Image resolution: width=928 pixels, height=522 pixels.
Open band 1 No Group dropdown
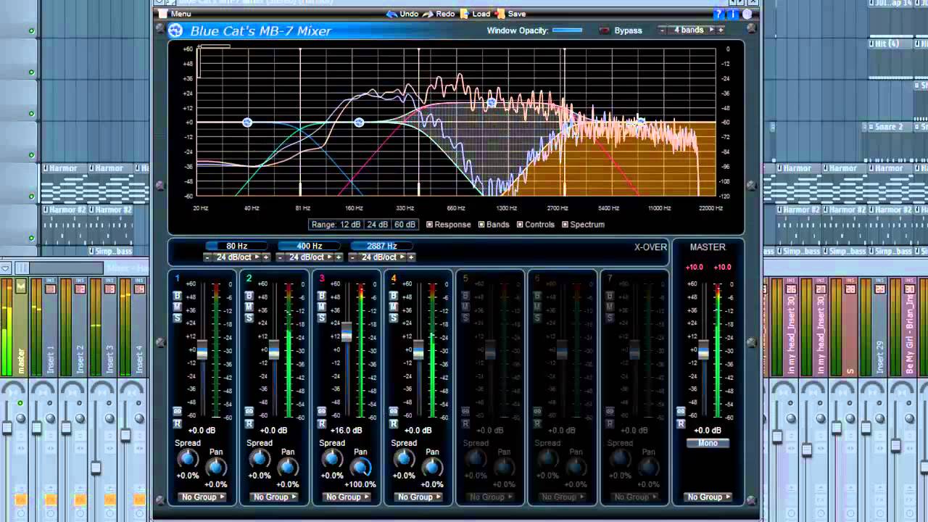pyautogui.click(x=202, y=497)
